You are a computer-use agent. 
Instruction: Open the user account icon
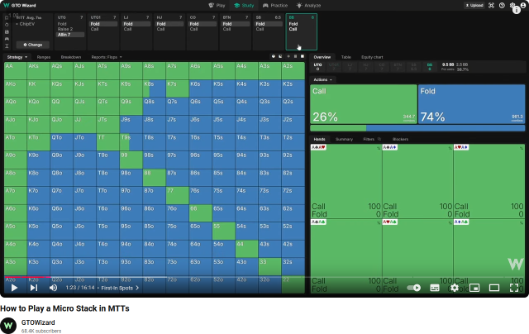pos(523,6)
